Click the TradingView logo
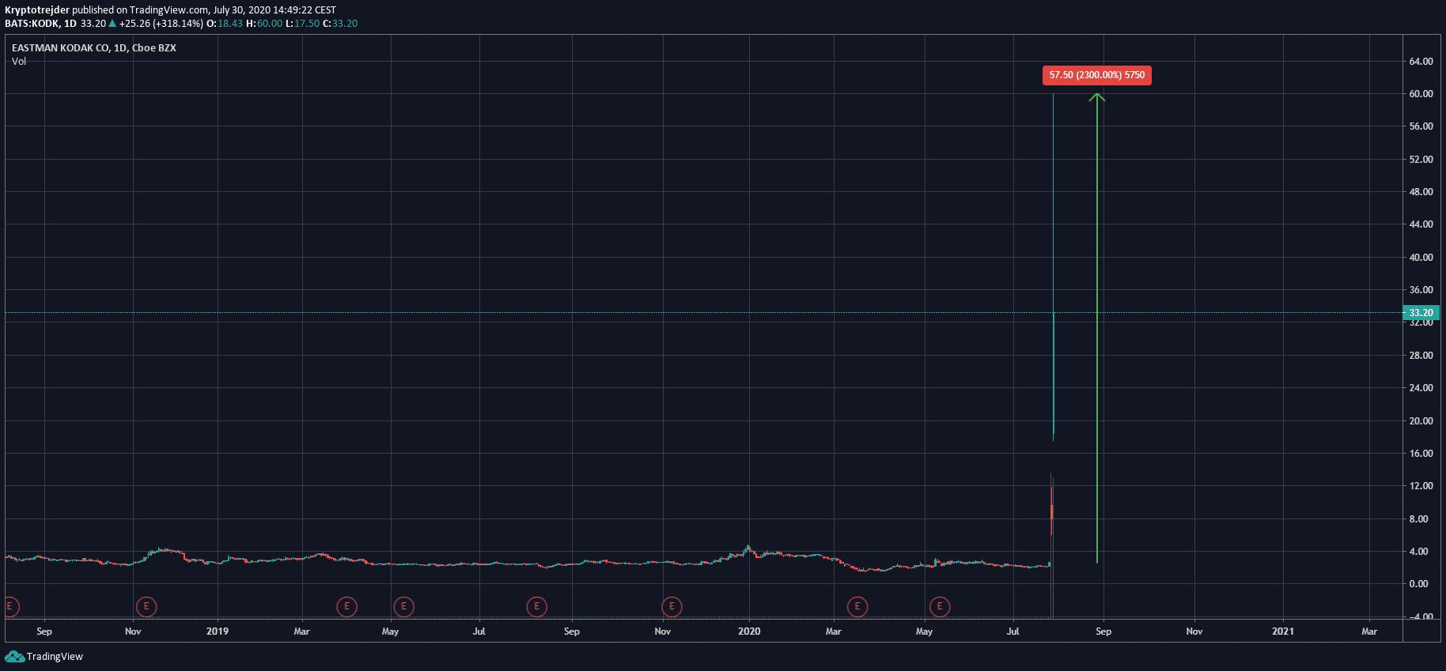1446x671 pixels. coord(44,657)
